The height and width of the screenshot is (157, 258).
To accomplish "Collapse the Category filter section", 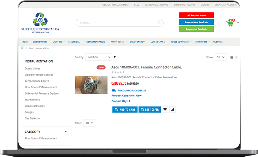I will [66, 132].
